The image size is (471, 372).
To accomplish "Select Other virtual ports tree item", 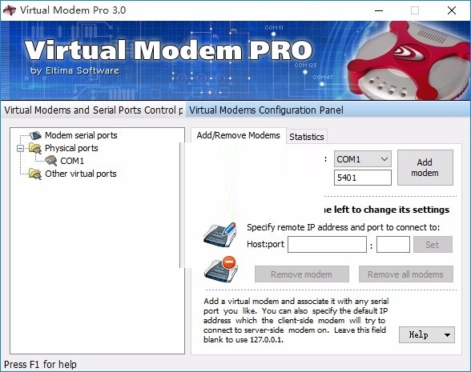I will click(x=81, y=174).
